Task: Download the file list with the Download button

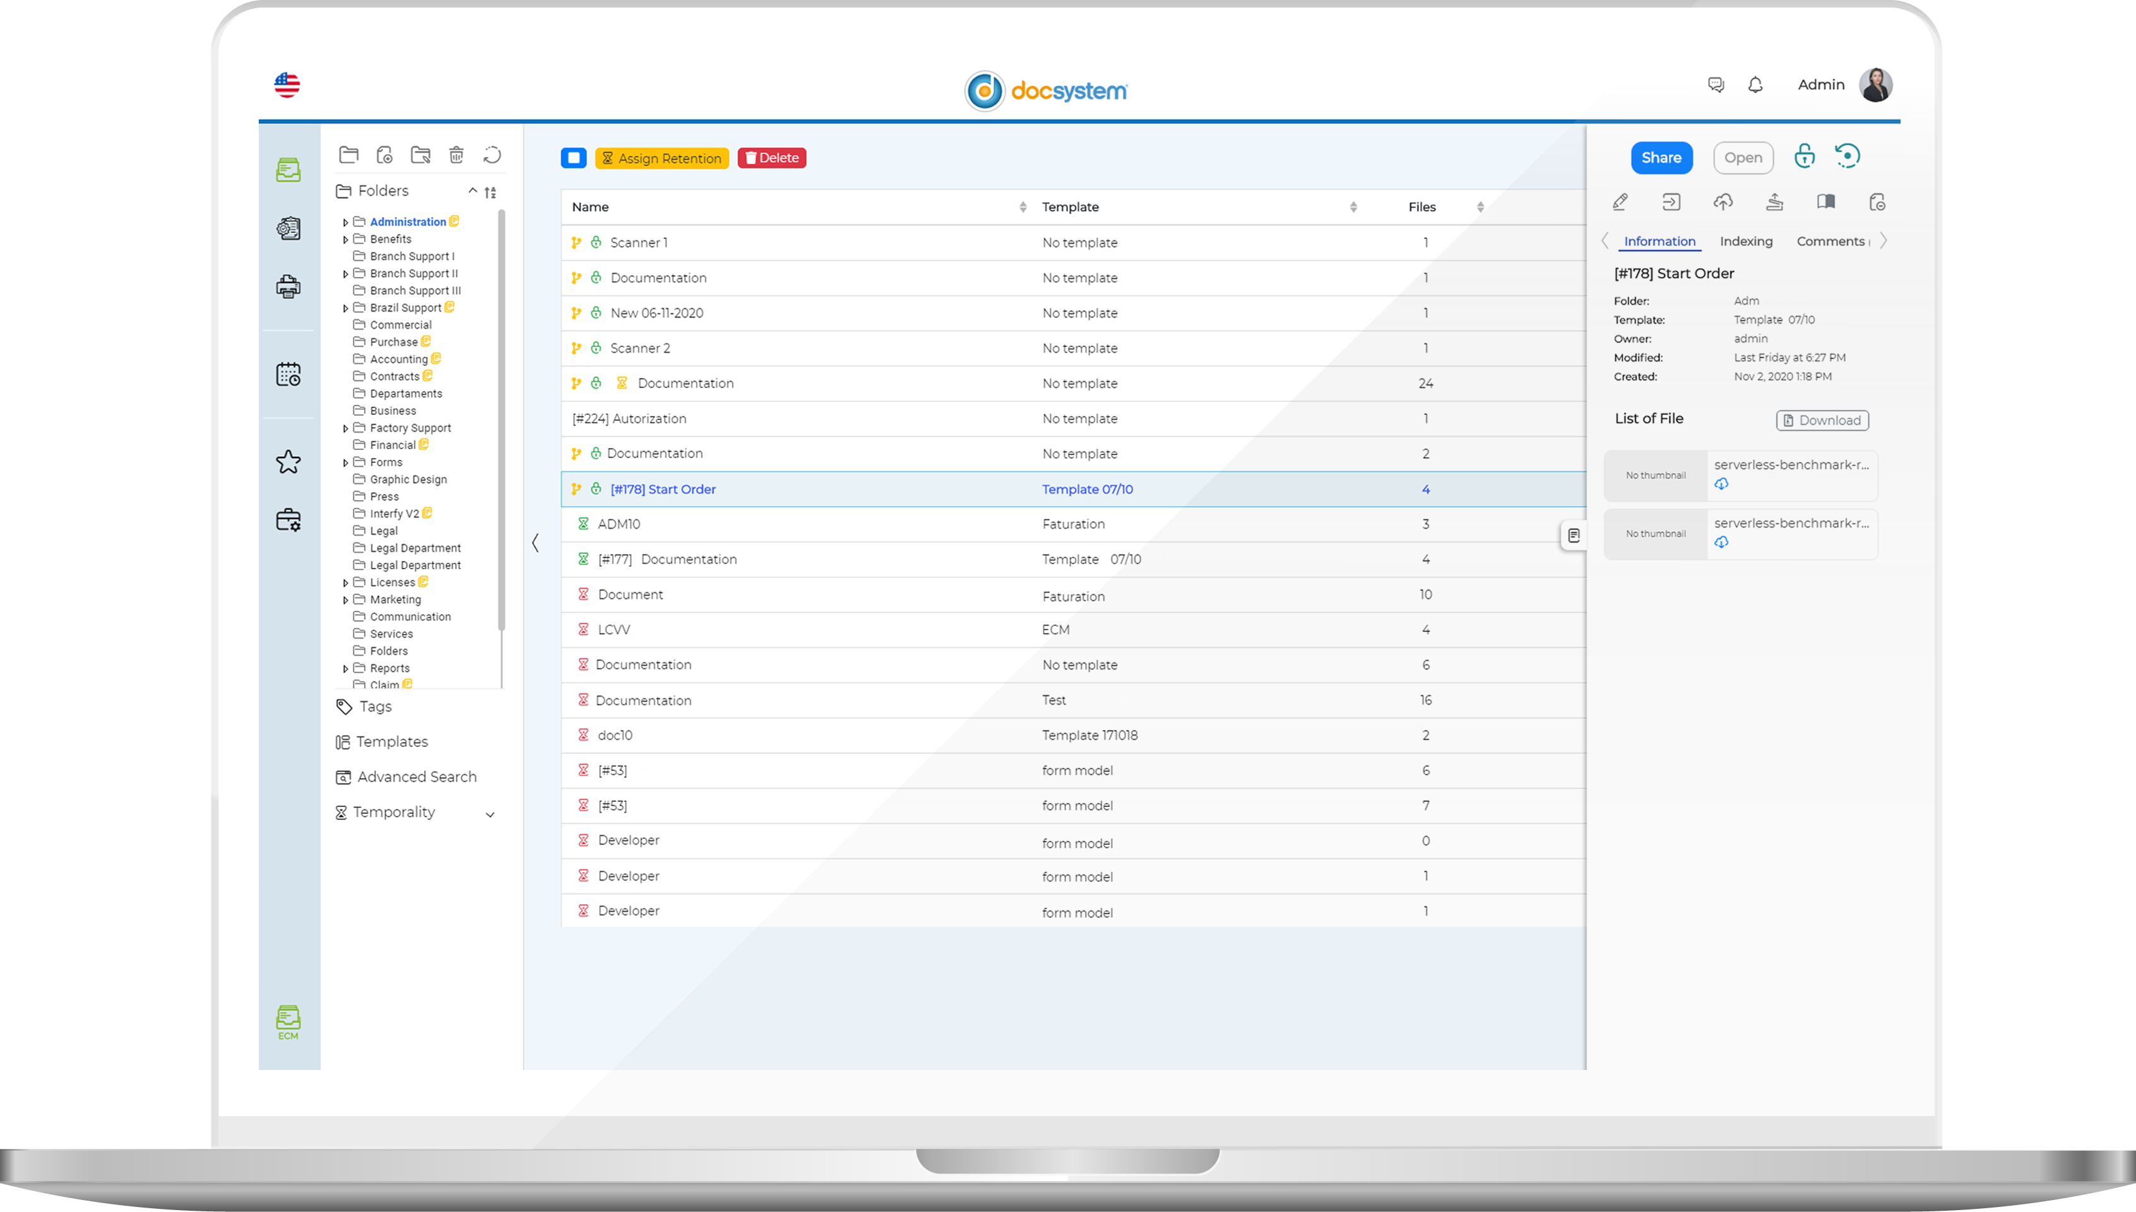Action: [1822, 420]
